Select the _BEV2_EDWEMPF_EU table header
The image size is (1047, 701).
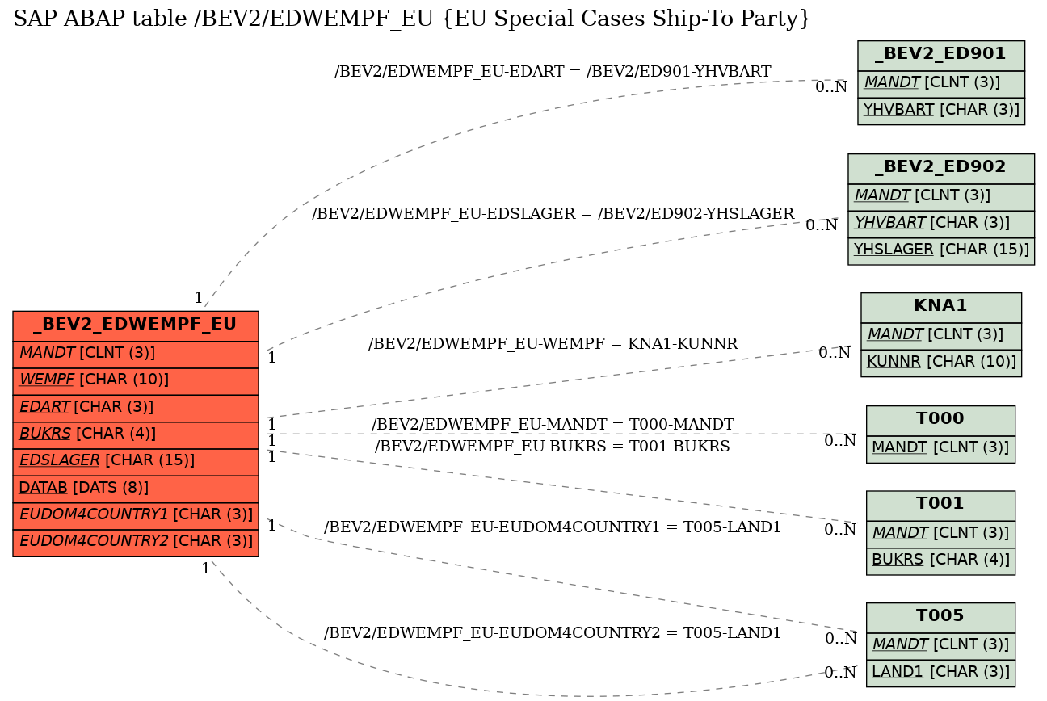tap(136, 325)
